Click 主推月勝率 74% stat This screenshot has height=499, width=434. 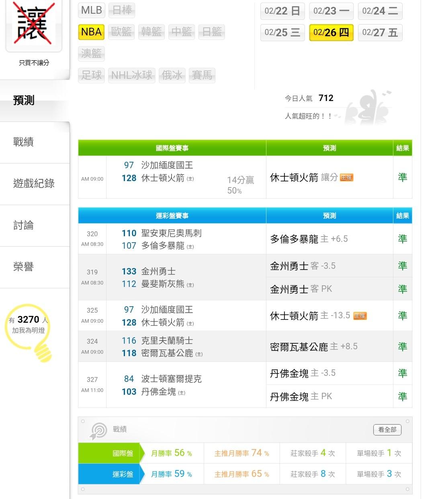coord(242,453)
